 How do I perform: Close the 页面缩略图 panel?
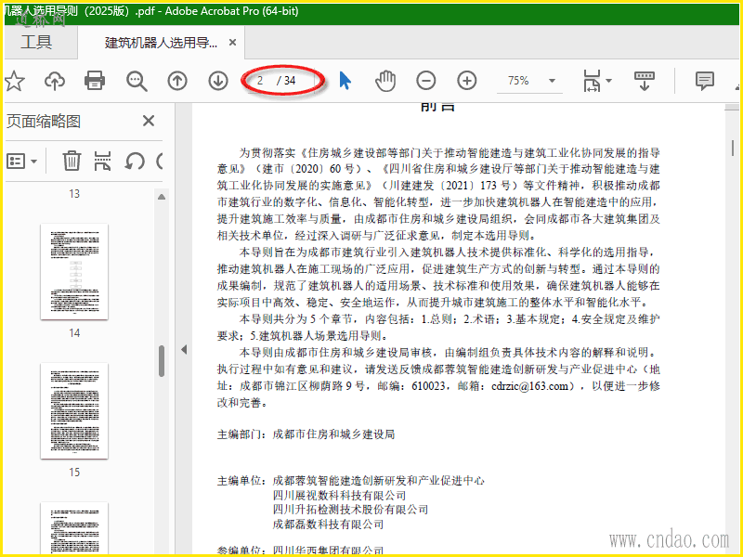149,121
